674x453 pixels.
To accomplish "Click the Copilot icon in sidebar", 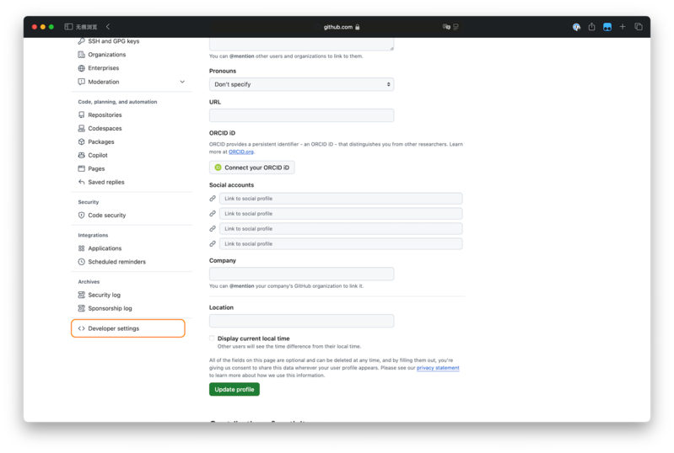I will [81, 155].
